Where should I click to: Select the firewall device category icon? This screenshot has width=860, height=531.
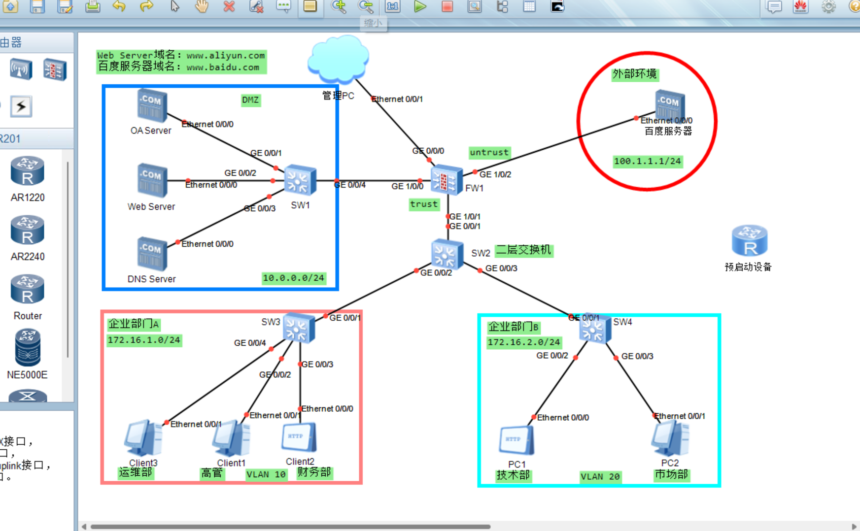click(x=55, y=69)
